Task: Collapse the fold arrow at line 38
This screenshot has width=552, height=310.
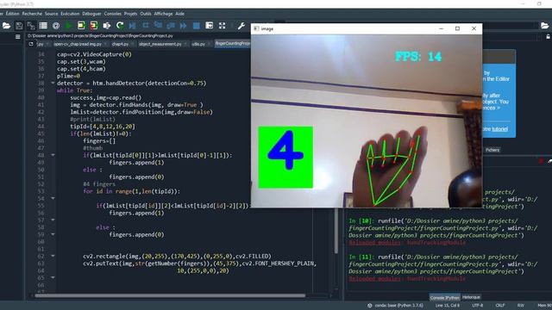Action: pos(53,83)
